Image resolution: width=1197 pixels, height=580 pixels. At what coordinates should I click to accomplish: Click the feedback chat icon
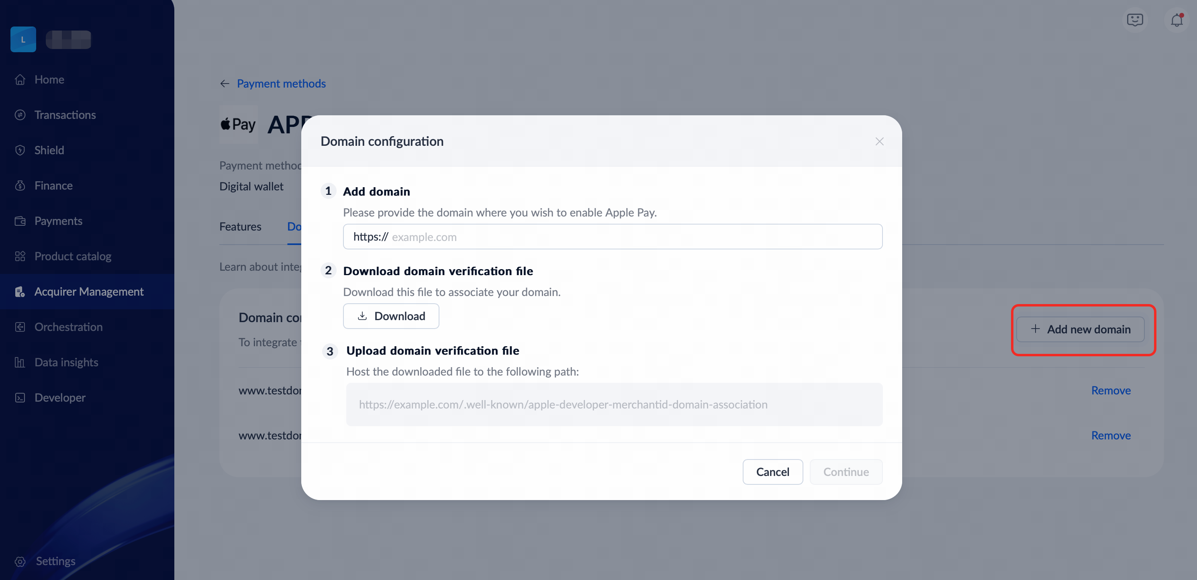pyautogui.click(x=1135, y=20)
